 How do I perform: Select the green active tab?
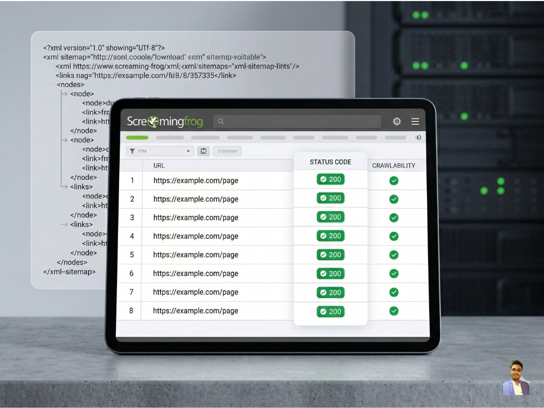[137, 138]
